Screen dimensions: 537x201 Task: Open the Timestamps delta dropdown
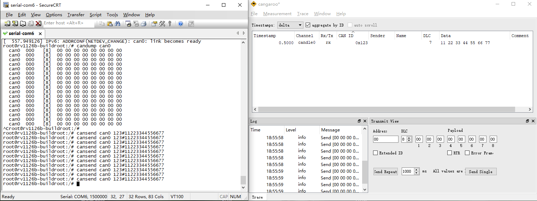pyautogui.click(x=290, y=25)
